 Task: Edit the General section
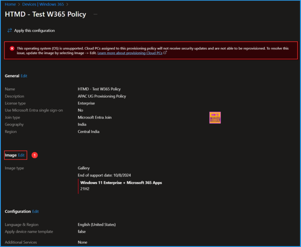tap(24, 76)
